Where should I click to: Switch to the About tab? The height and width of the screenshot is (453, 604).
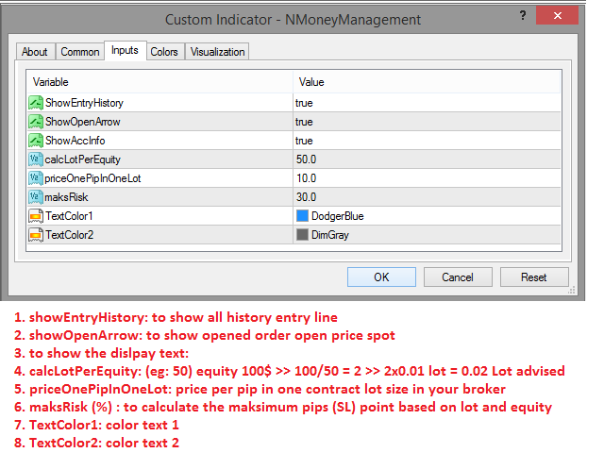pyautogui.click(x=35, y=52)
